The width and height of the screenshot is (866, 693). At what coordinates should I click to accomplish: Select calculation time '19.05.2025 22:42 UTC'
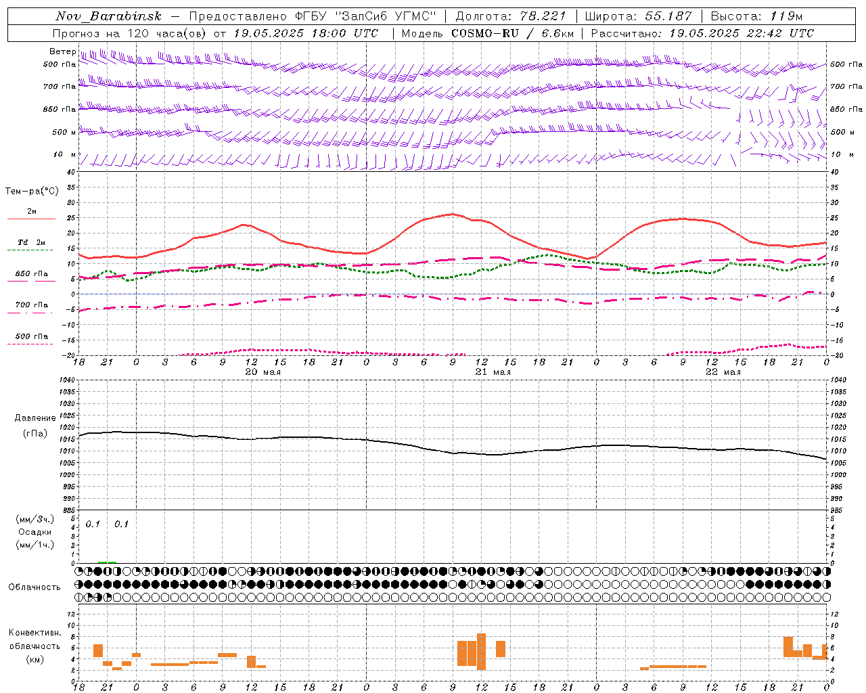742,33
